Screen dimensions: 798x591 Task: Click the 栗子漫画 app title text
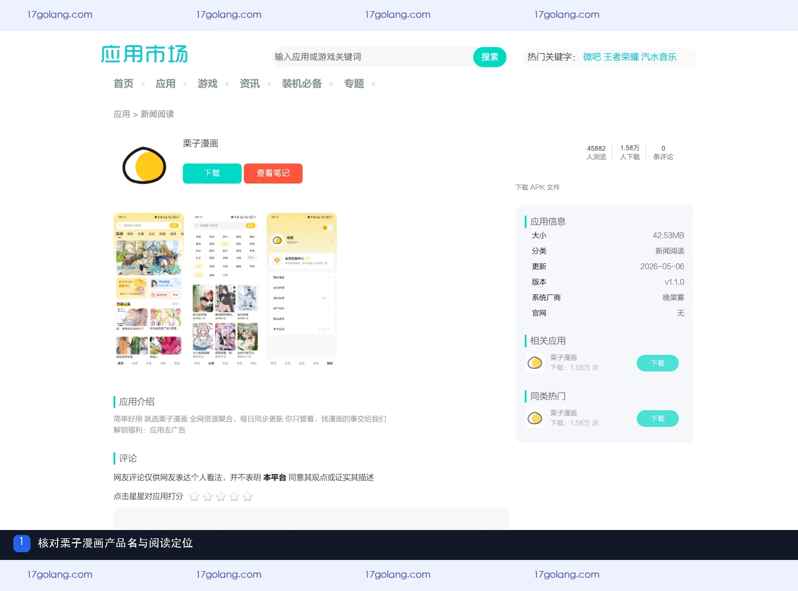[201, 144]
